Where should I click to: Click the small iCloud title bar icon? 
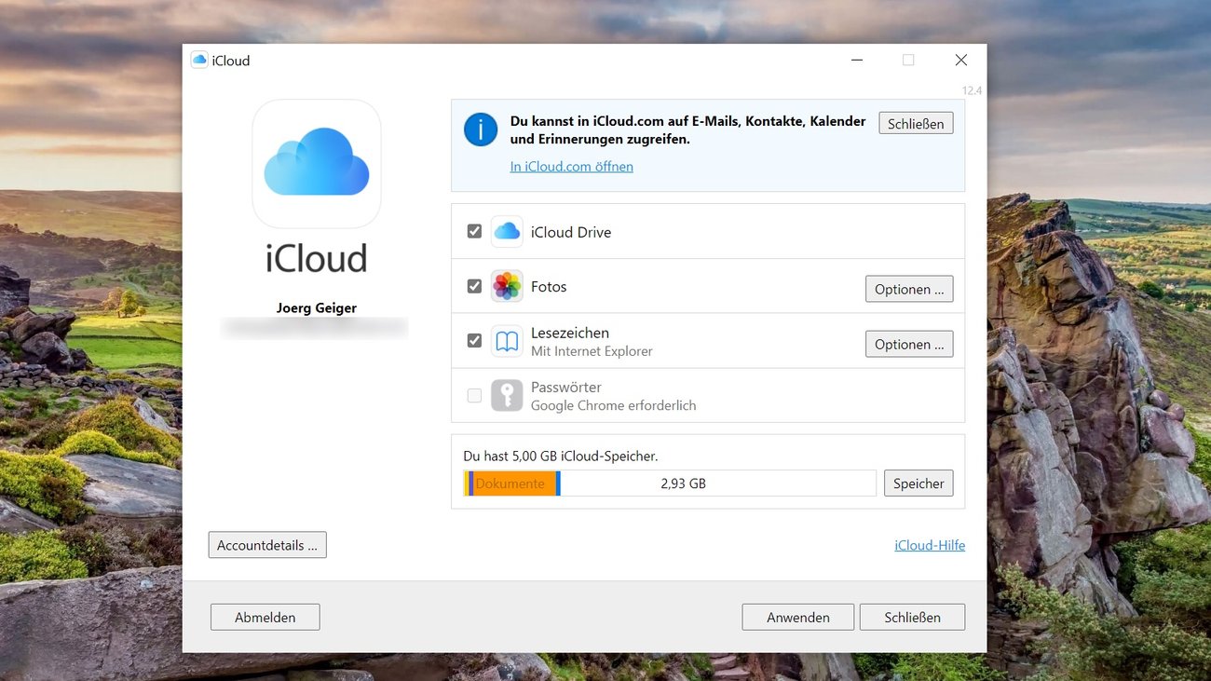point(199,61)
